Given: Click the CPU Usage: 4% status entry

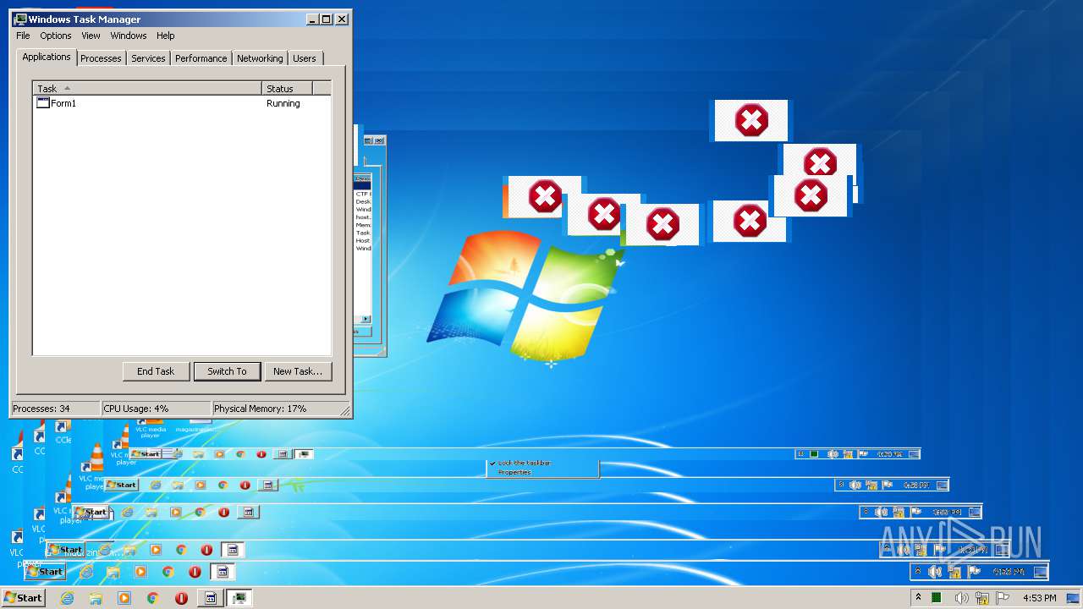Looking at the screenshot, I should 157,409.
